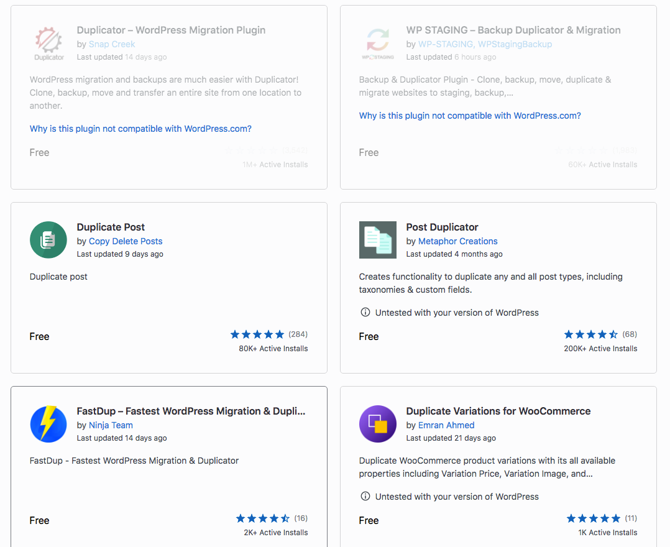Screen dimensions: 670x547
Task: Click info icon on Post Duplicator card
Action: click(365, 313)
